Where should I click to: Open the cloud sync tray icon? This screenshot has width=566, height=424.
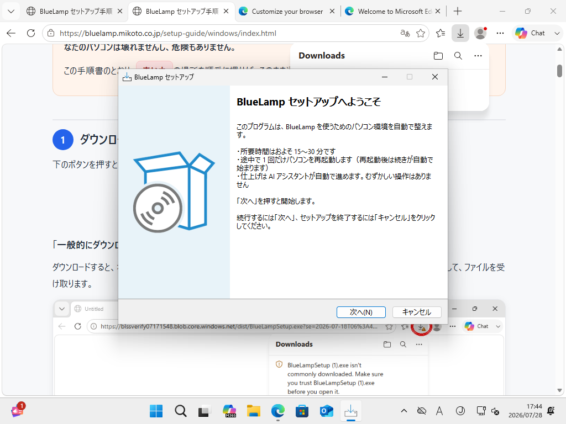(422, 411)
